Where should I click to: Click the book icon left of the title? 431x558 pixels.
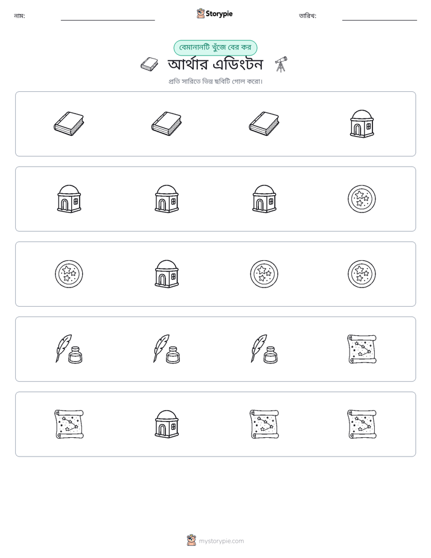tap(149, 65)
